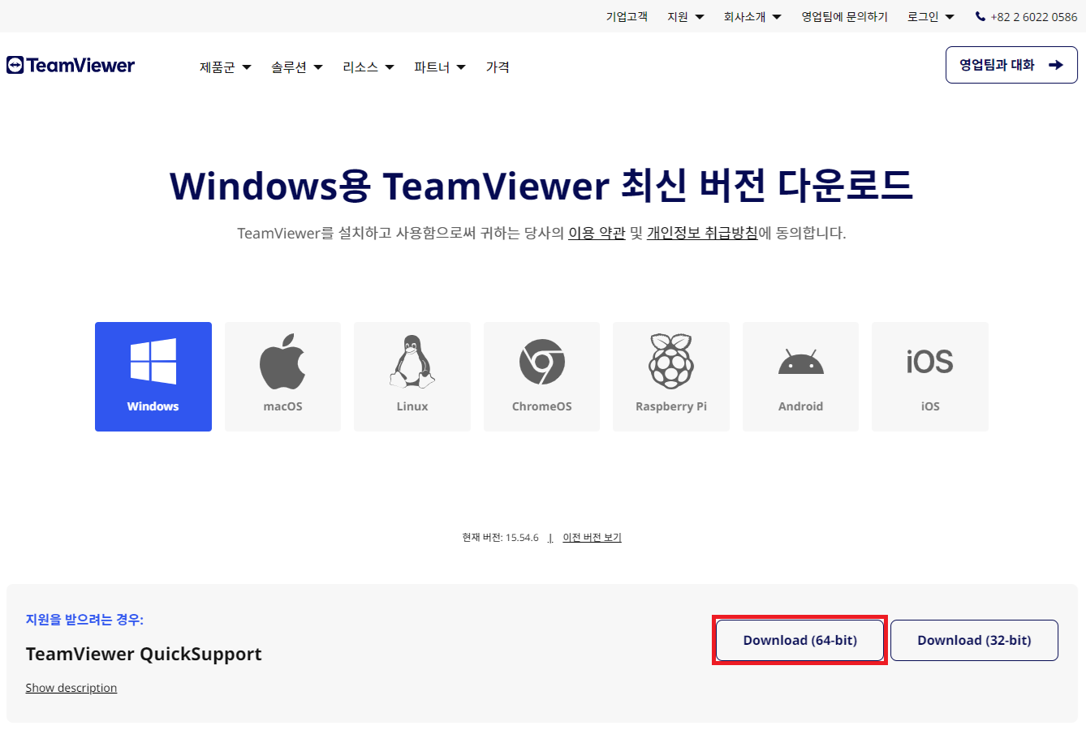Viewport: 1086px width, 730px height.
Task: Expand the 제품군 menu
Action: (226, 67)
